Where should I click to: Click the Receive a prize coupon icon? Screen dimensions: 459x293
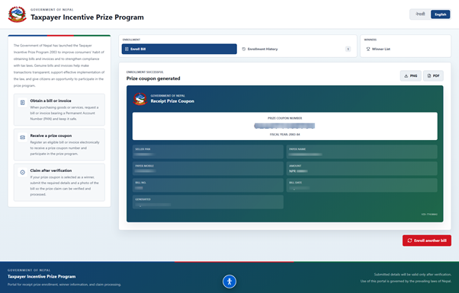pyautogui.click(x=23, y=137)
